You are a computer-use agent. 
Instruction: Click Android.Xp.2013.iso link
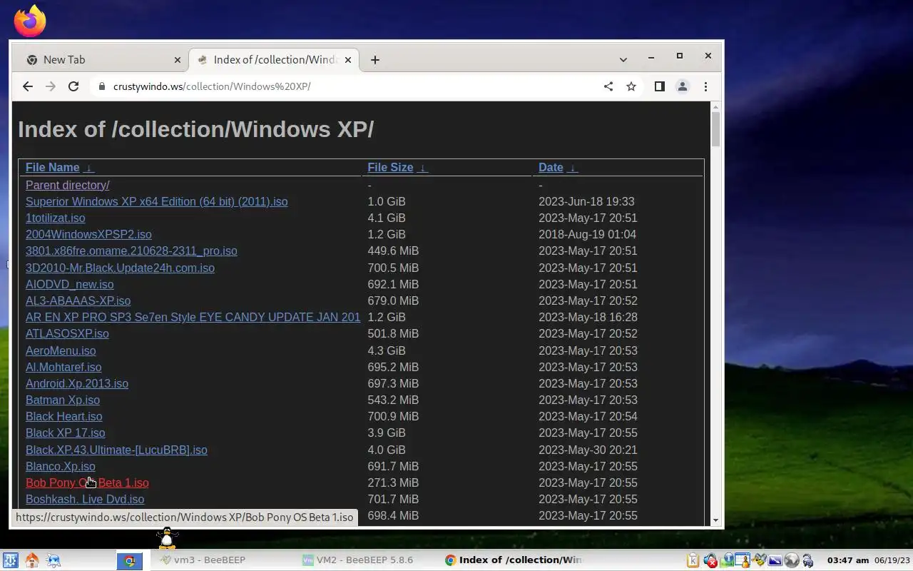point(77,384)
